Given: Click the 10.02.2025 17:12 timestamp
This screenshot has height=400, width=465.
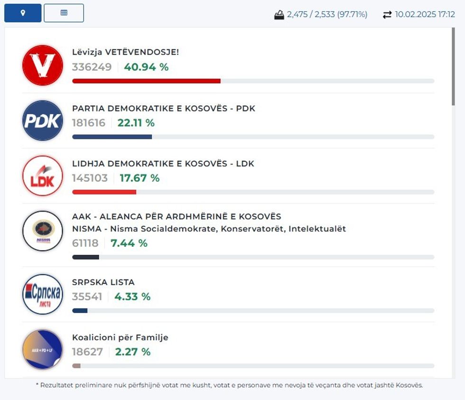Looking at the screenshot, I should [425, 15].
